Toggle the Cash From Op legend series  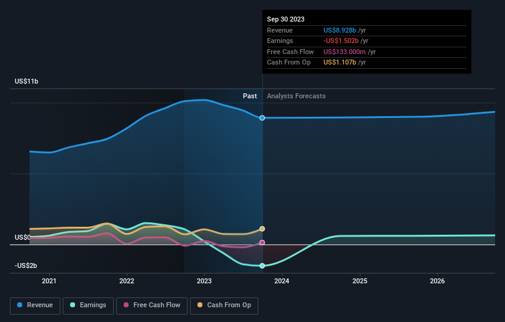[224, 305]
